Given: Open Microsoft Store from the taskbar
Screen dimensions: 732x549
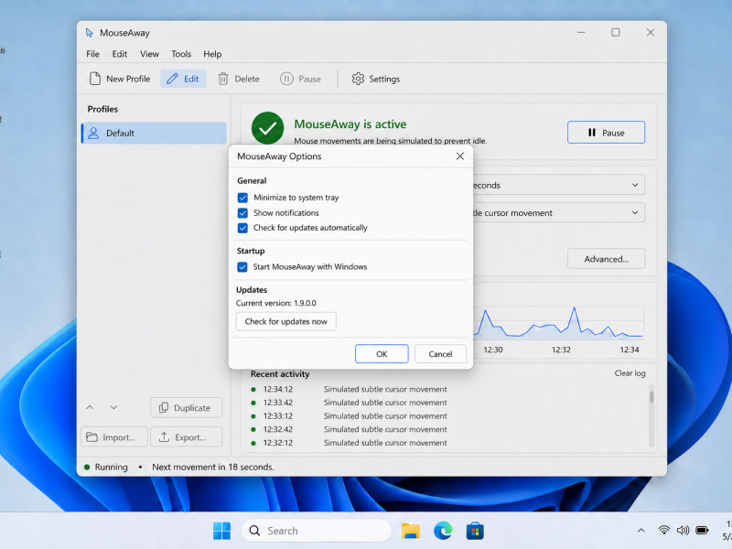Looking at the screenshot, I should 475,531.
